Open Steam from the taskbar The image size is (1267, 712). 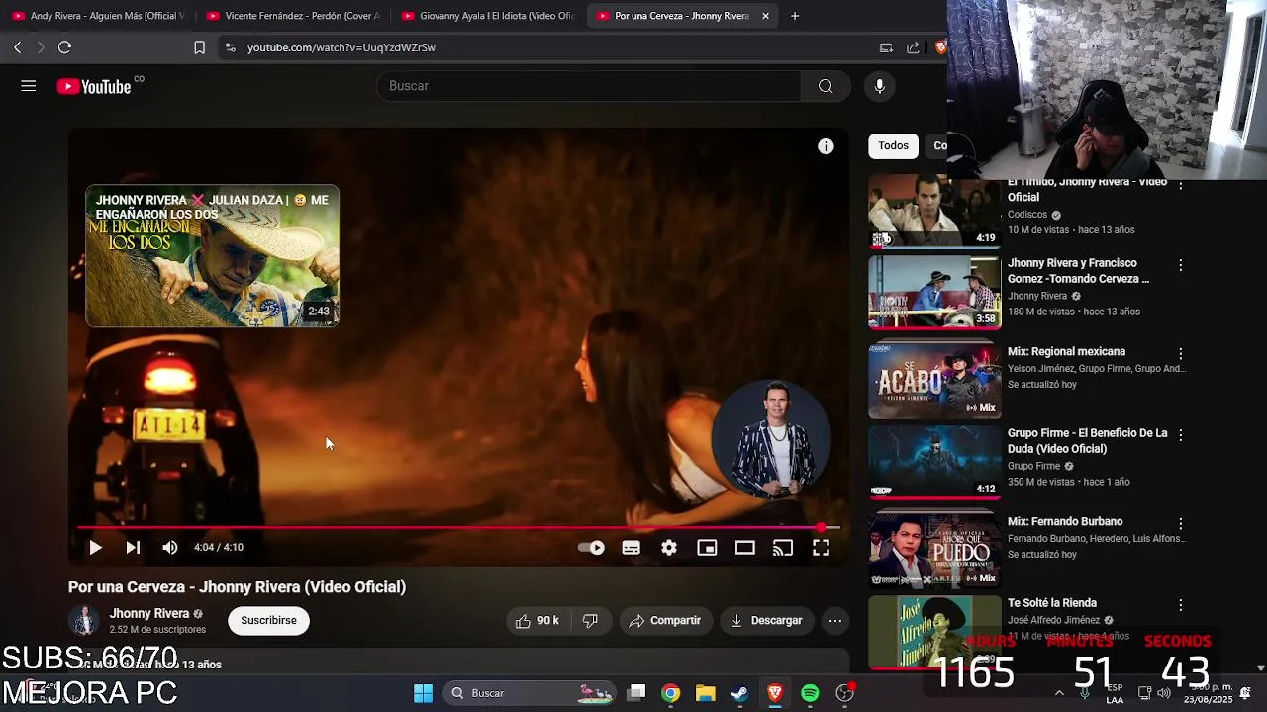pyautogui.click(x=739, y=693)
